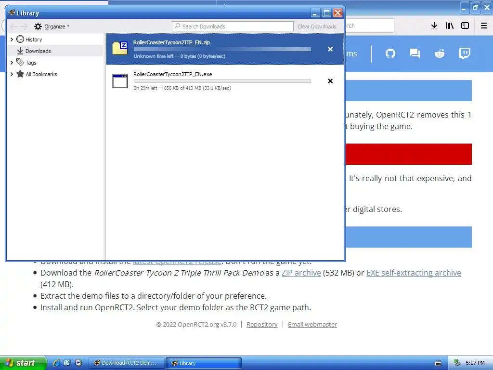Click the exe download progress bar
This screenshot has height=370, width=493.
click(222, 81)
